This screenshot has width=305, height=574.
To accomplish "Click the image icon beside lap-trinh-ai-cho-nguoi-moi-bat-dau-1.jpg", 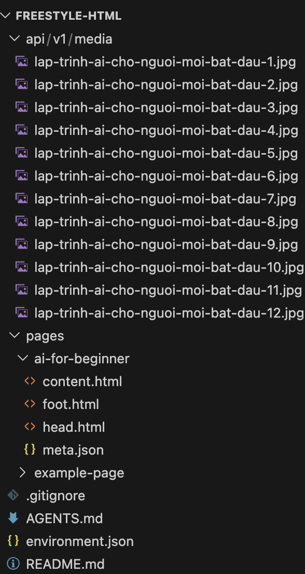I will pos(21,62).
